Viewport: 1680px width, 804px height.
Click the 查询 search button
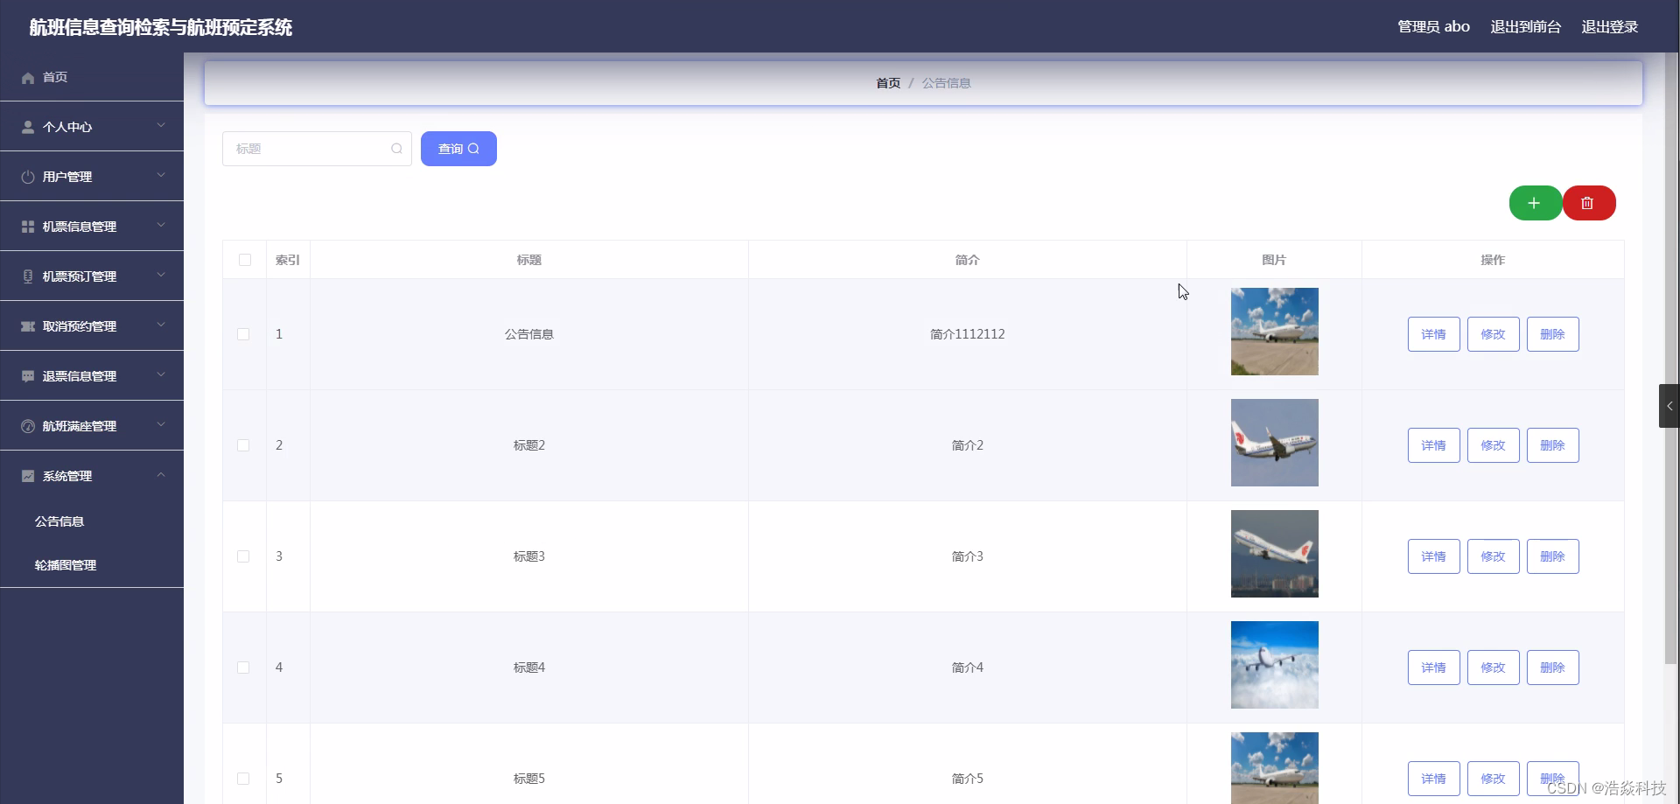click(x=458, y=149)
